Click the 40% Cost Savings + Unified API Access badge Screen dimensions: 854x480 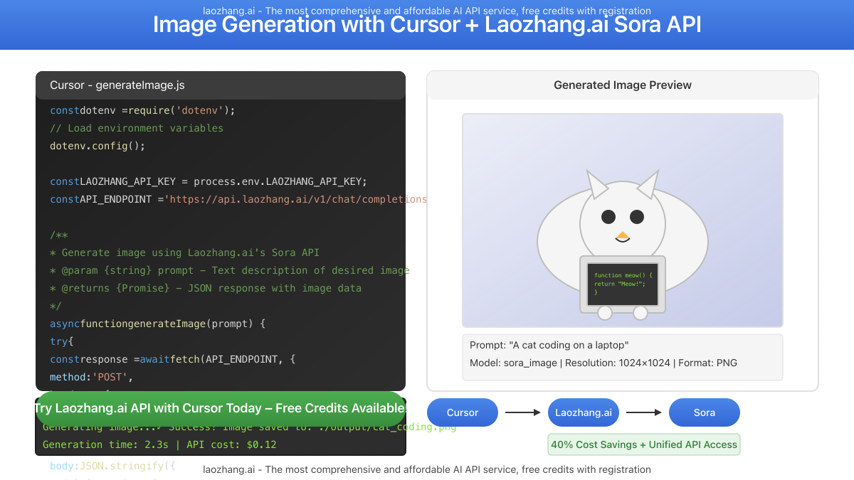(644, 444)
